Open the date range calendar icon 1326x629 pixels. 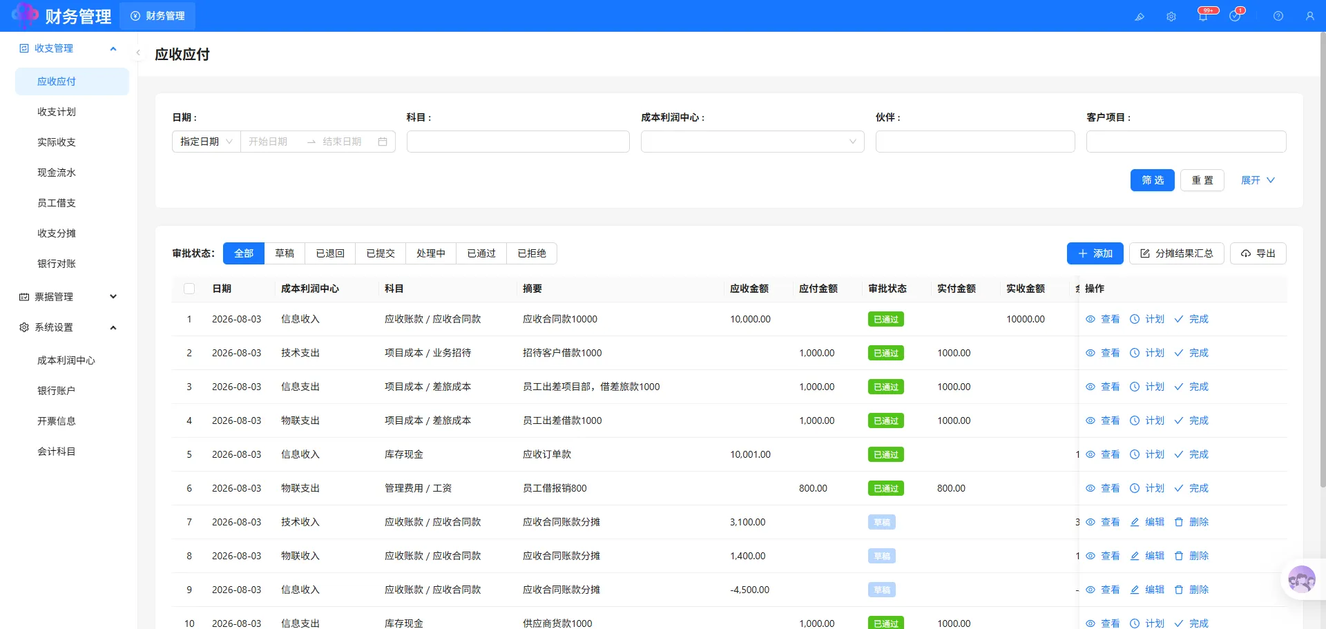tap(383, 142)
